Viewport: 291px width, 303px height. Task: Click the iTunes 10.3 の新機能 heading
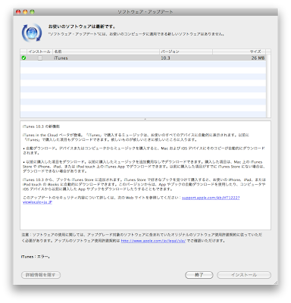(x=41, y=127)
